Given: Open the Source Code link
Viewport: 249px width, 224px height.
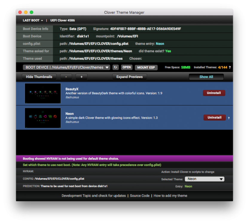Looking at the screenshot, I should [140, 196].
